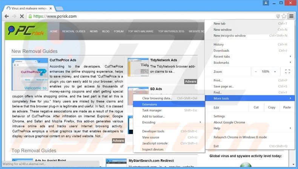
Task: Select New window menu entry
Action: (250, 30)
